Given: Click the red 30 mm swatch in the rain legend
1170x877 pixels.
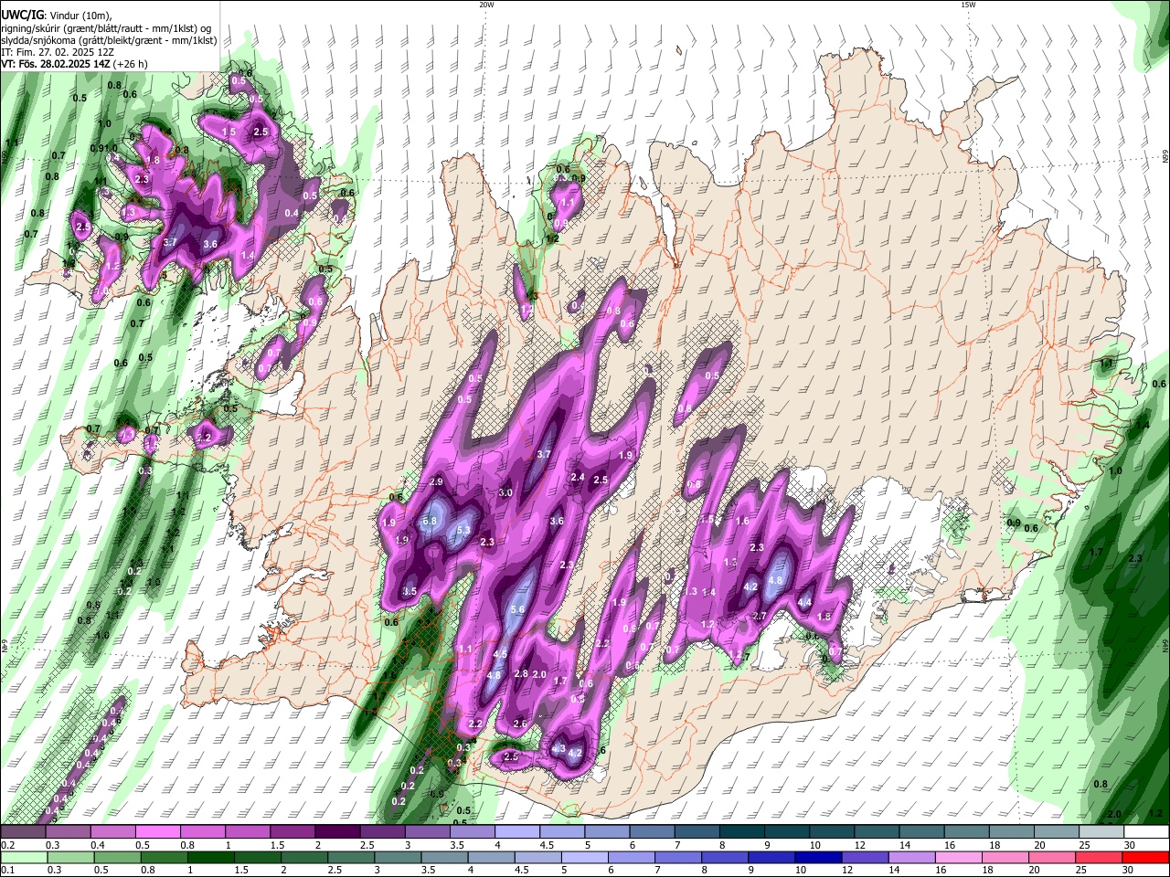Looking at the screenshot, I should [x=1145, y=858].
